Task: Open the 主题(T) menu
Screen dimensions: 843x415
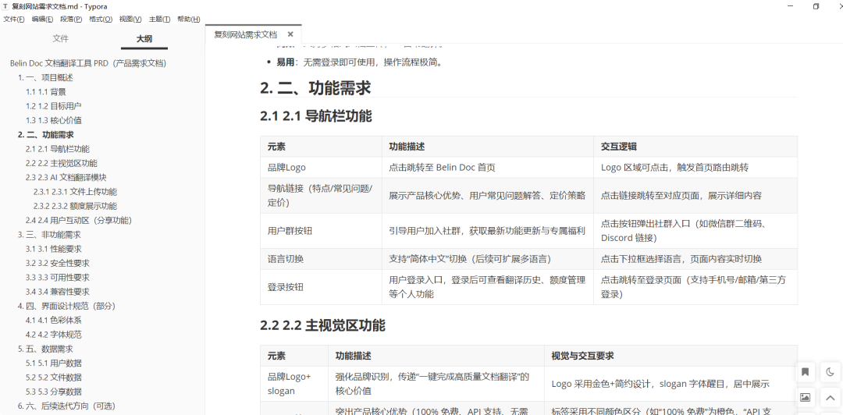Action: point(160,19)
